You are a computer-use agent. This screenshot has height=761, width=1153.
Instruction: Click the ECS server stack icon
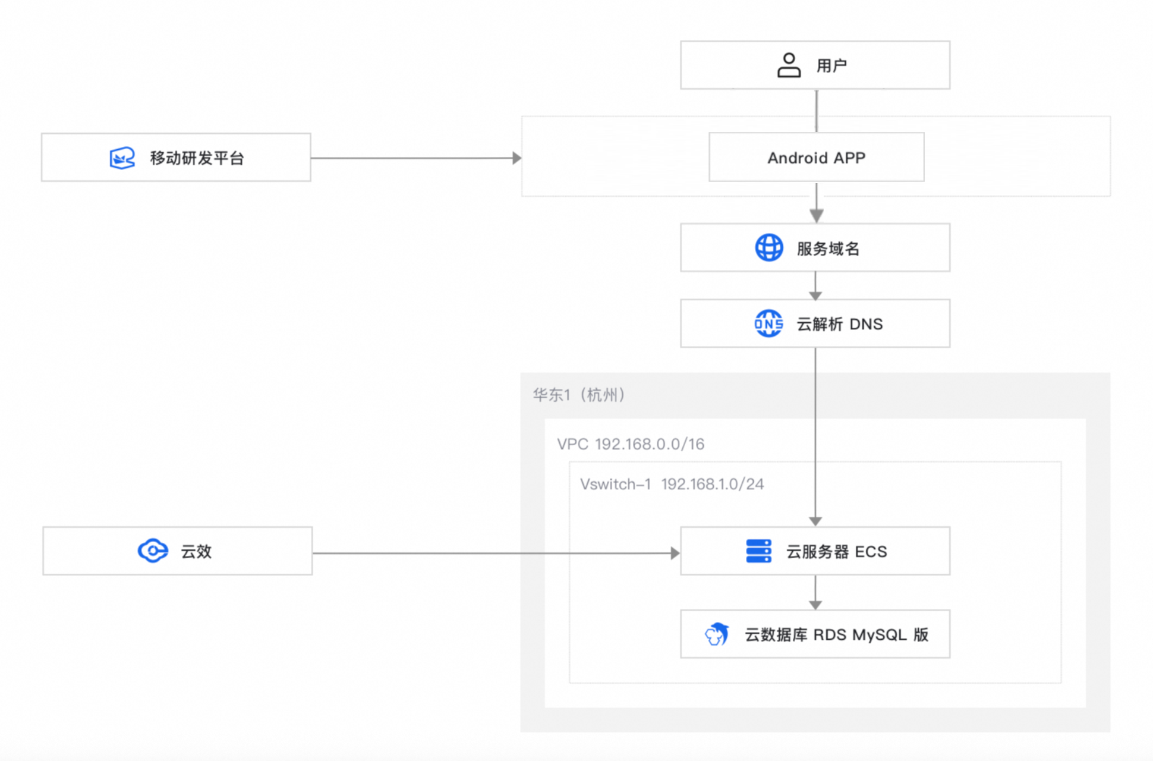759,551
